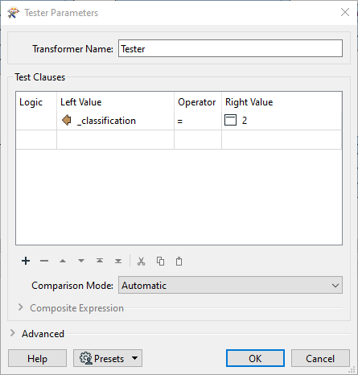Remove selected clause with minus icon
Screen dimensions: 358x375
pos(44,261)
